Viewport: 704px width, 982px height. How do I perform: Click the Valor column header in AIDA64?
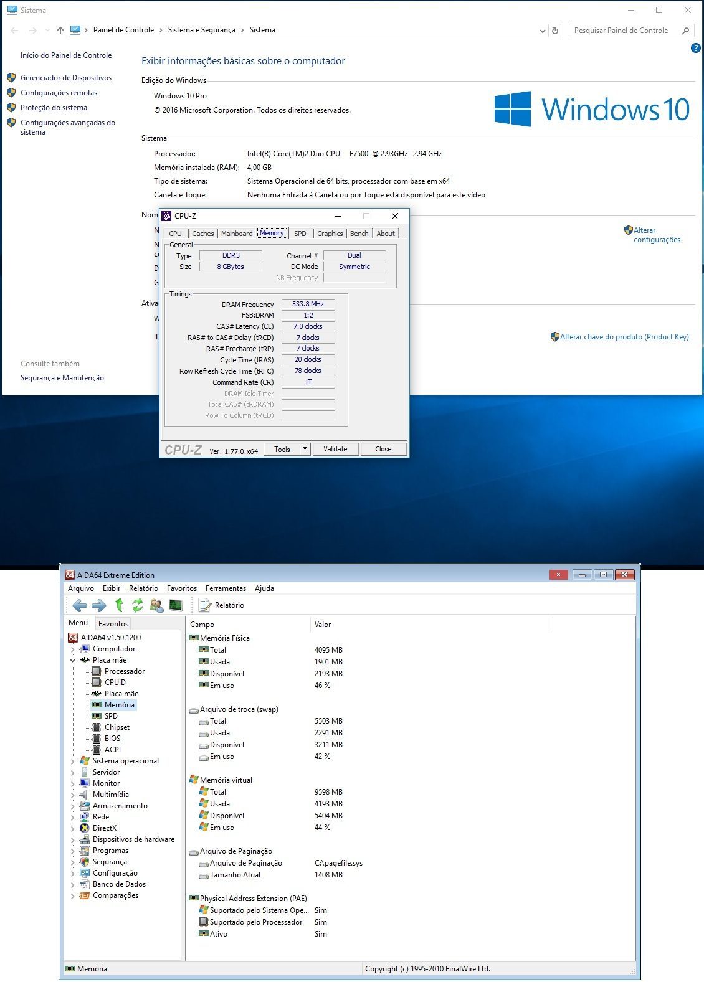coord(431,625)
